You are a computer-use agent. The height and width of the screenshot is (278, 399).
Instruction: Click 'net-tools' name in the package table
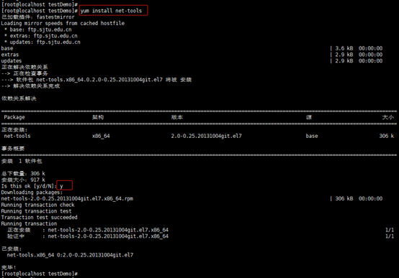click(x=17, y=136)
